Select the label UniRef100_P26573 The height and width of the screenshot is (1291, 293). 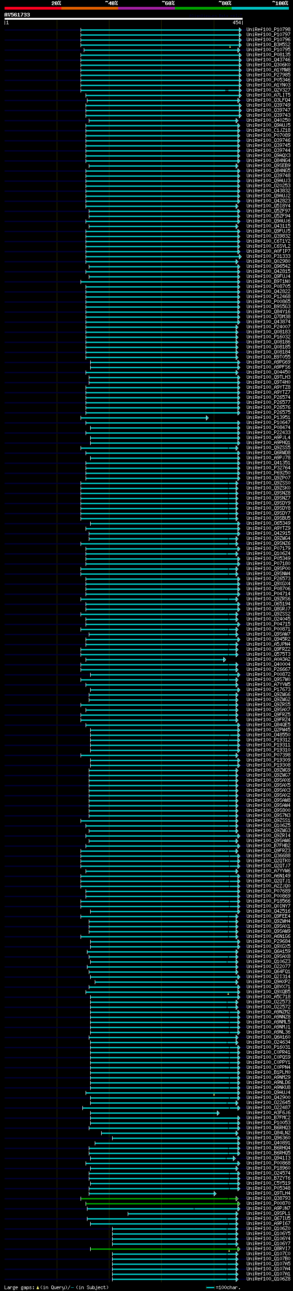point(268,579)
